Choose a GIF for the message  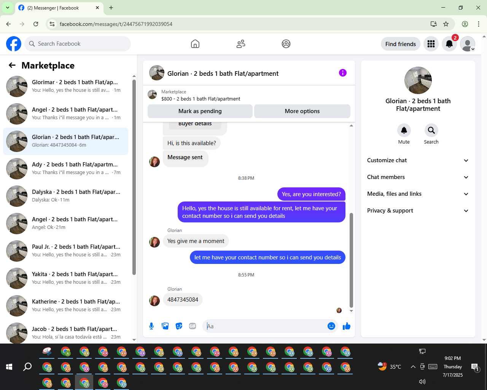click(x=193, y=326)
